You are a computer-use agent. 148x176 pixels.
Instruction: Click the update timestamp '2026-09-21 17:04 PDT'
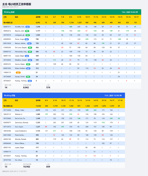tap(18, 171)
